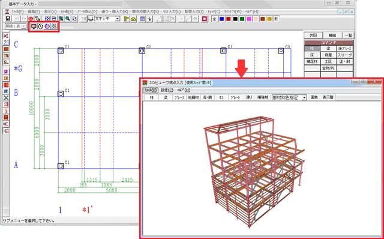The image size is (384, 239).
Task: Click the refresh/redraw arrows icon
Action: click(74, 19)
